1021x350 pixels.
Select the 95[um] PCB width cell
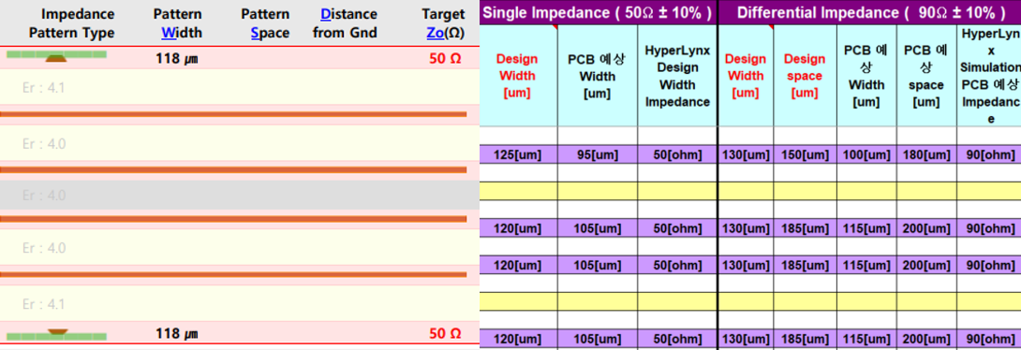(597, 154)
